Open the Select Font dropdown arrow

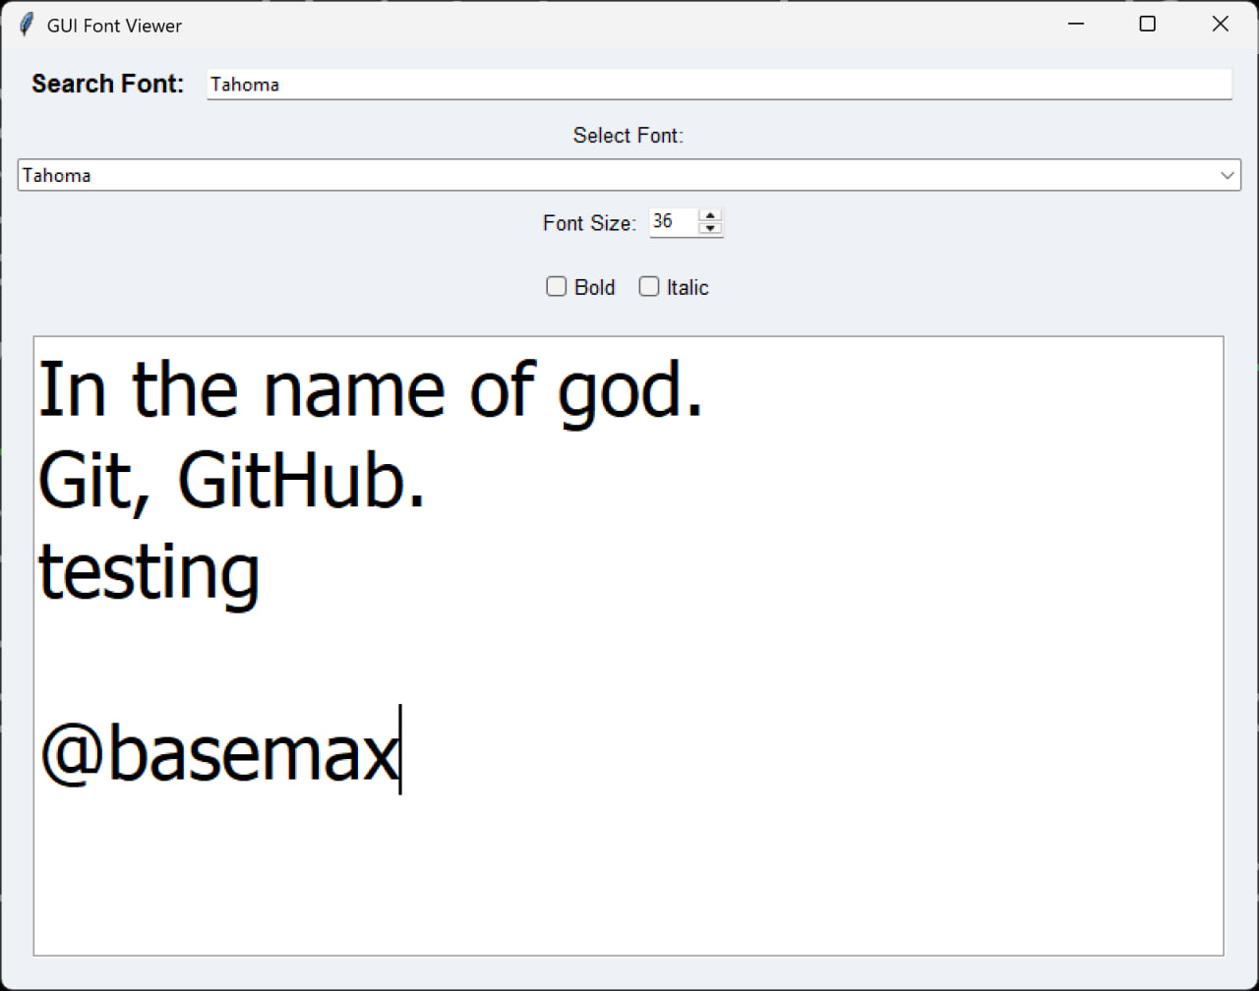pyautogui.click(x=1228, y=175)
